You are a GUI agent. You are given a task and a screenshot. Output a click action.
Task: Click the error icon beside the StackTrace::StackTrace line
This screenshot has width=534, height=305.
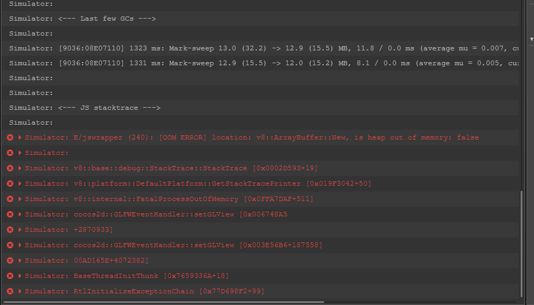pyautogui.click(x=10, y=168)
